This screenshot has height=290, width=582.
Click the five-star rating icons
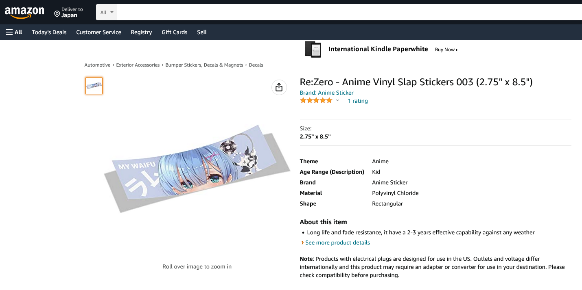coord(316,101)
